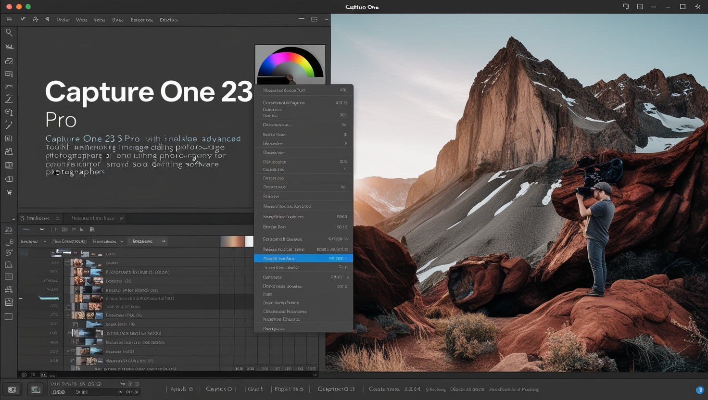Image resolution: width=708 pixels, height=400 pixels.
Task: Click the clock icon under the thumbnail list
Action: coord(24,375)
